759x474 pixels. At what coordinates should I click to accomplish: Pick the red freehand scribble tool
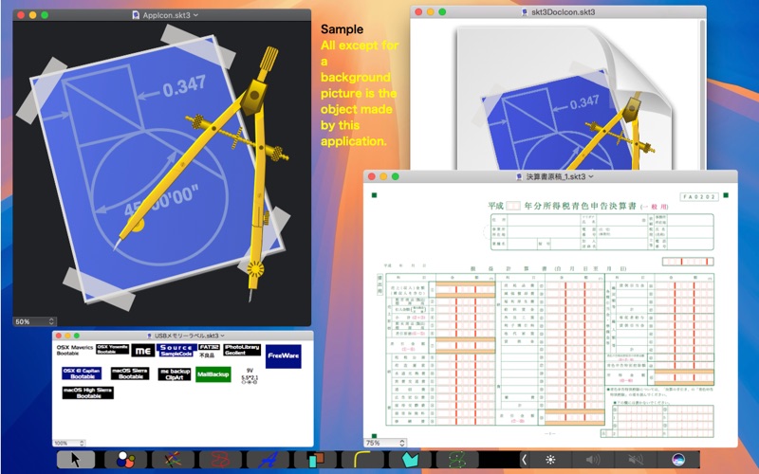point(221,460)
